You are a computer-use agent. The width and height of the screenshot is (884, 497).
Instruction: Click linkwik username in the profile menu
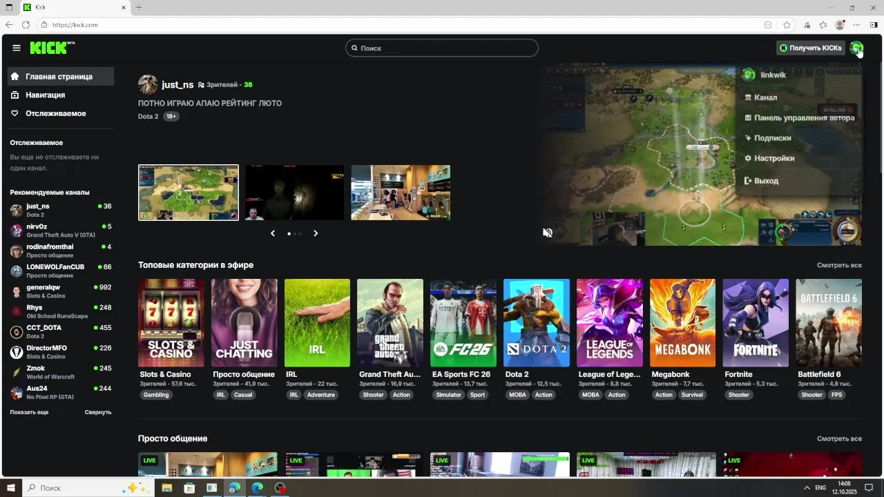tap(773, 75)
